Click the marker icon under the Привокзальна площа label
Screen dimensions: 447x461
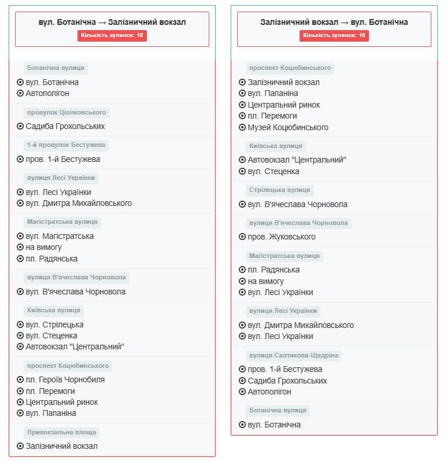pos(20,446)
